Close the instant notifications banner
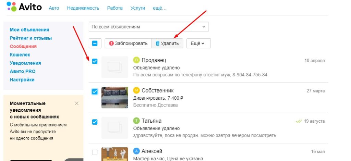This screenshot has height=161, width=351. (76, 103)
